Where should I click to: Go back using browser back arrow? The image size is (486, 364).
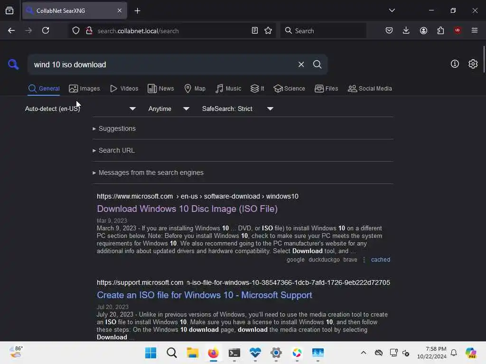pos(11,30)
